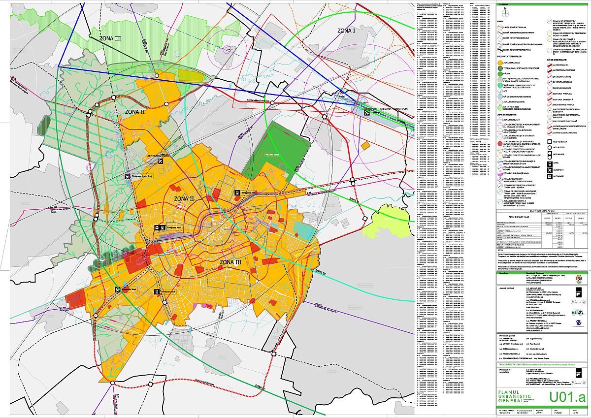Viewport: 591px width, 418px height.
Task: Select the AEROPORT airplane icon in the legend
Action: [x=550, y=170]
